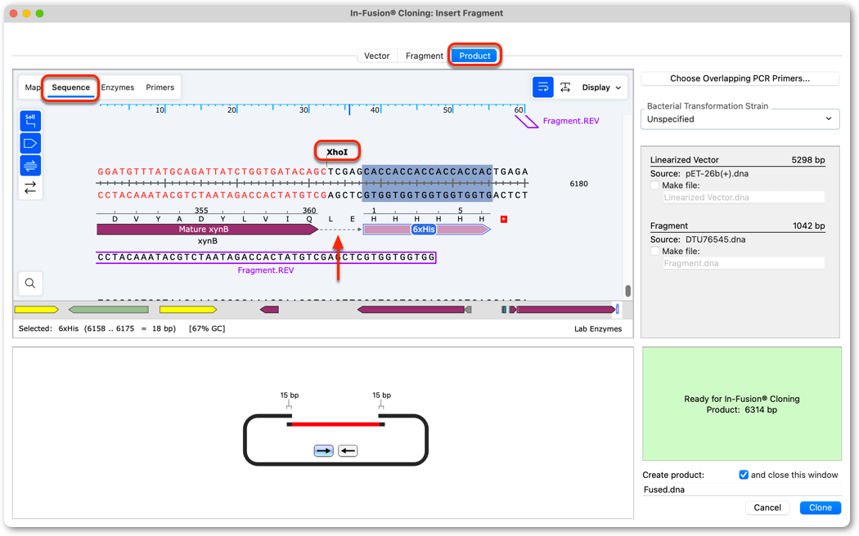Switch to the Vector tab

(x=377, y=56)
